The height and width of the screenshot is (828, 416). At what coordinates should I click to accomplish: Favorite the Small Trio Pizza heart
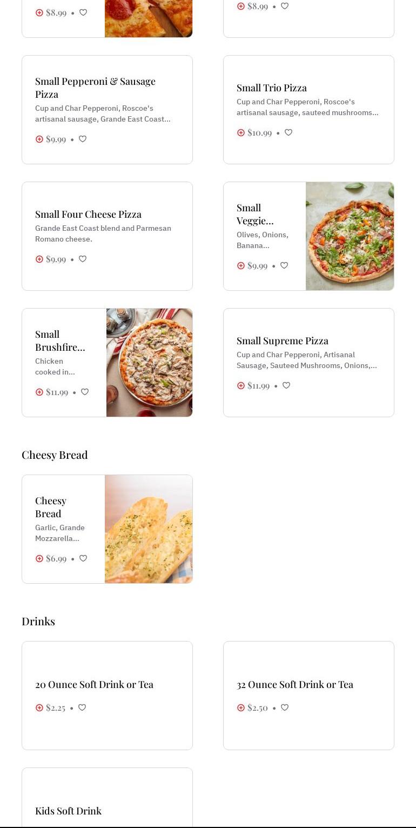(288, 132)
